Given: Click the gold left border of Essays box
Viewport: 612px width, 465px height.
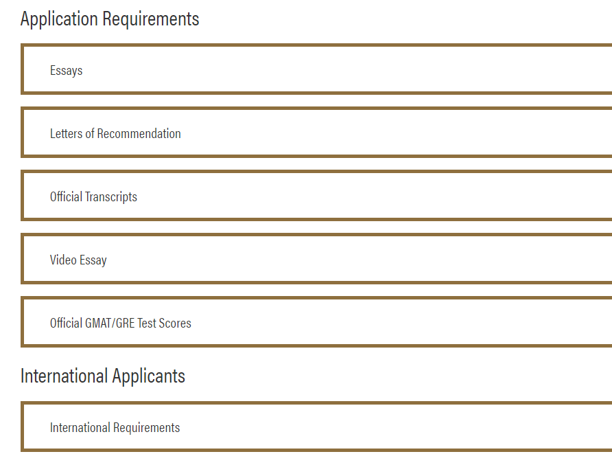Looking at the screenshot, I should [23, 69].
